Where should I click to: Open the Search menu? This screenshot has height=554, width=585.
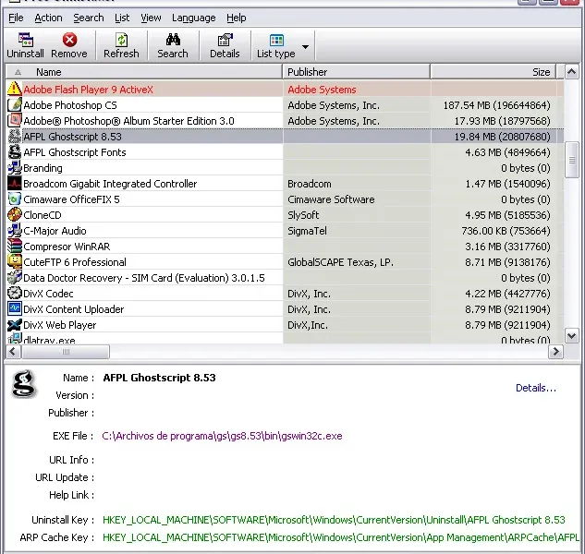click(89, 18)
